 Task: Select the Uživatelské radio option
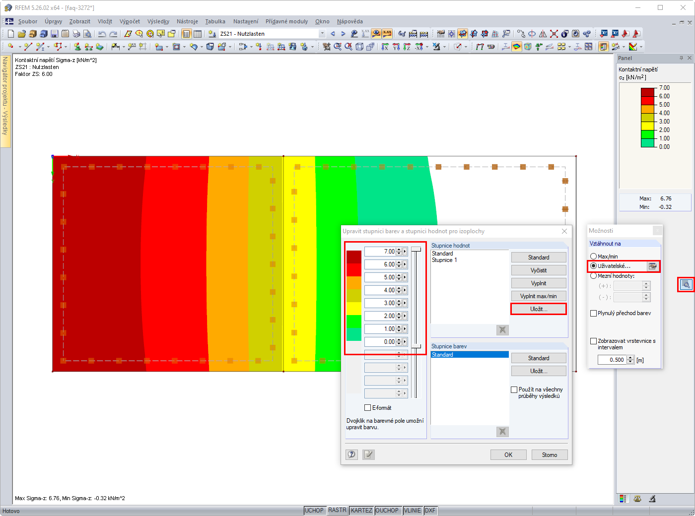pyautogui.click(x=593, y=266)
